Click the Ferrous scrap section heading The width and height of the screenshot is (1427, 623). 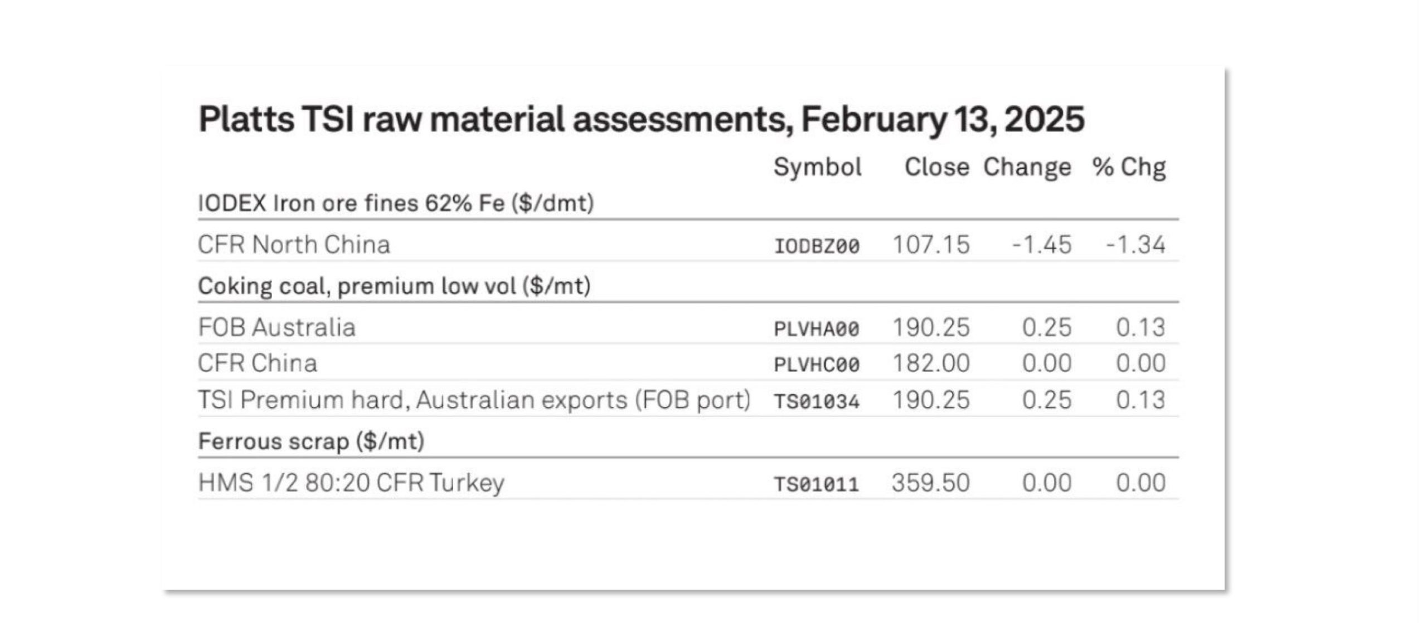(311, 442)
